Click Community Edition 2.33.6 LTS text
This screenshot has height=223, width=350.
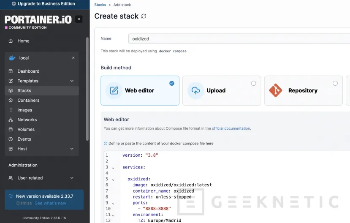[x=44, y=218]
